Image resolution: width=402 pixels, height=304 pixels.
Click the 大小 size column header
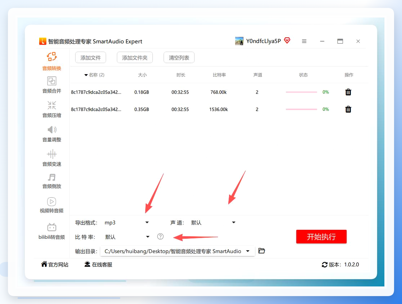point(142,75)
